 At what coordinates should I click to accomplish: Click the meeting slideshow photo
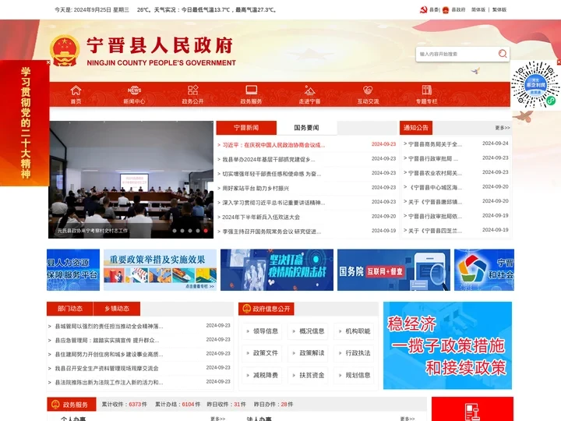coord(131,179)
